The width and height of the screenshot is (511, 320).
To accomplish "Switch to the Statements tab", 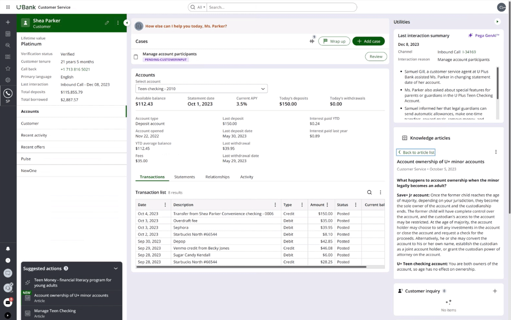I will point(184,177).
